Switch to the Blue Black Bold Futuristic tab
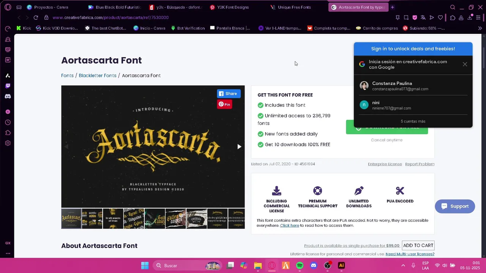Viewport: 486px width, 273px height. [x=114, y=7]
